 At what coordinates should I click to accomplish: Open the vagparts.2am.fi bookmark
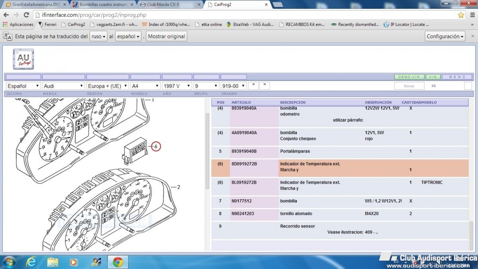coord(114,24)
